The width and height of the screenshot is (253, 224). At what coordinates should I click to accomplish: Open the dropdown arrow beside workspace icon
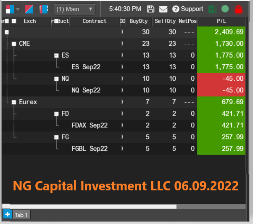(18, 9)
